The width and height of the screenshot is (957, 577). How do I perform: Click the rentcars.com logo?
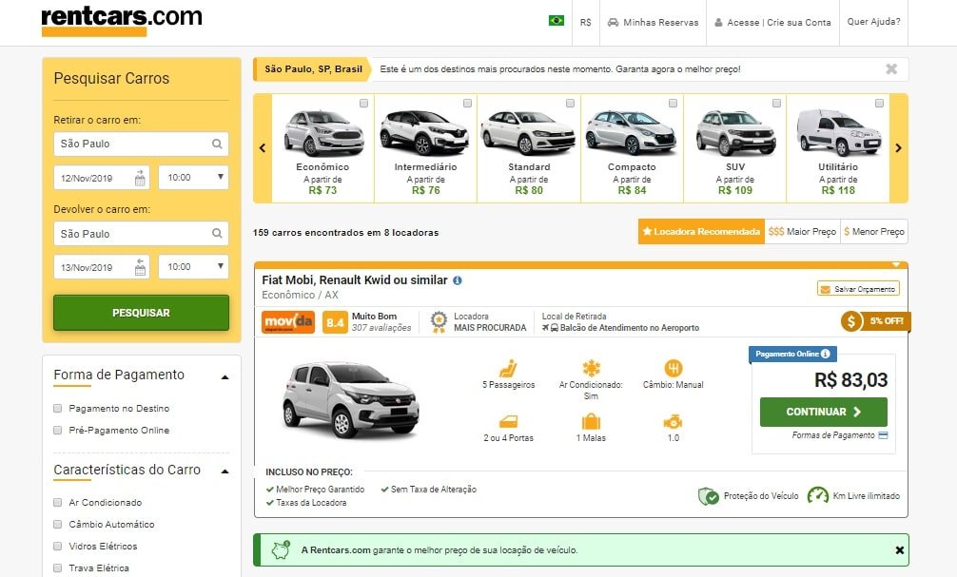[x=122, y=20]
